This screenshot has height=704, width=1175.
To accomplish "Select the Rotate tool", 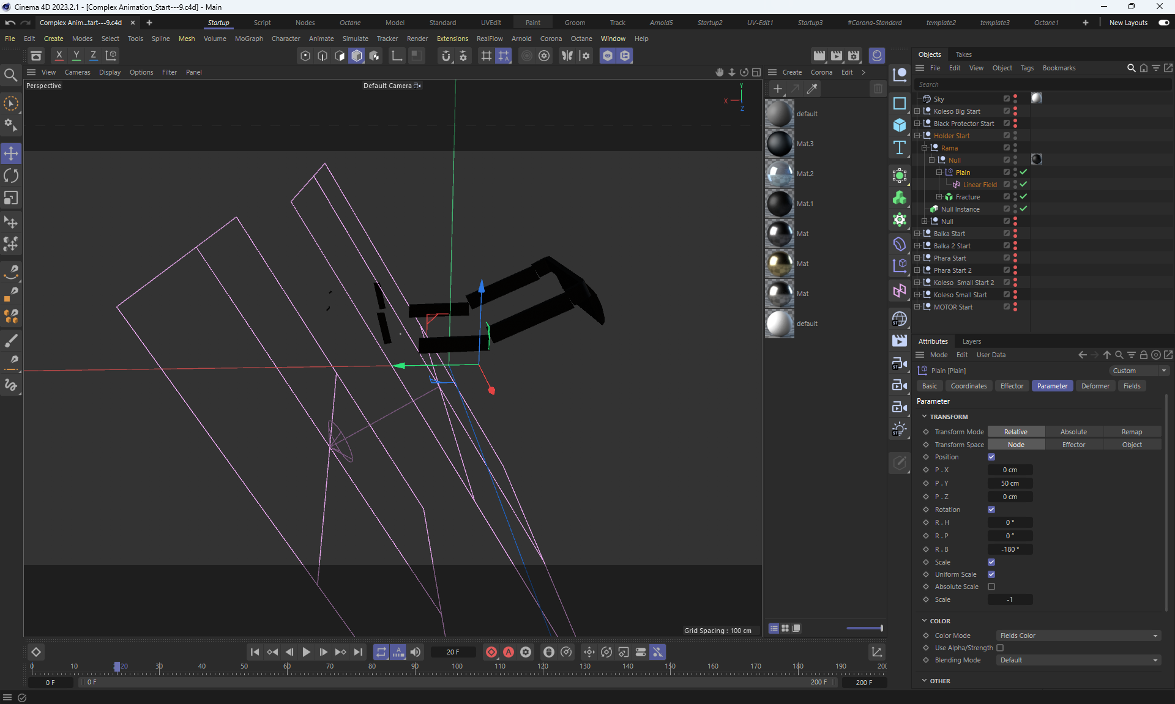I will point(11,176).
